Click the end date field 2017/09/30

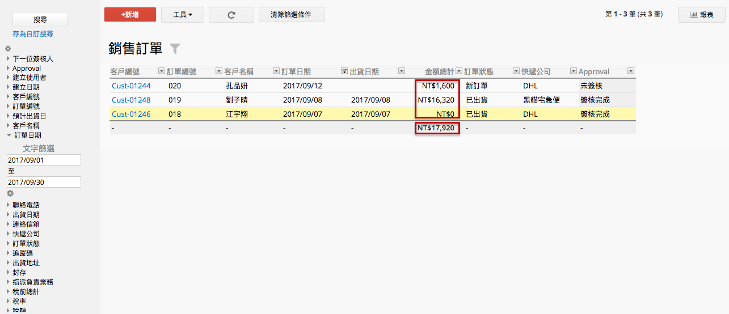44,182
